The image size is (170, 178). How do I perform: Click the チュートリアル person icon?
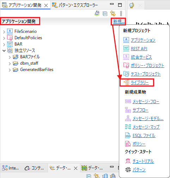coord(128,161)
